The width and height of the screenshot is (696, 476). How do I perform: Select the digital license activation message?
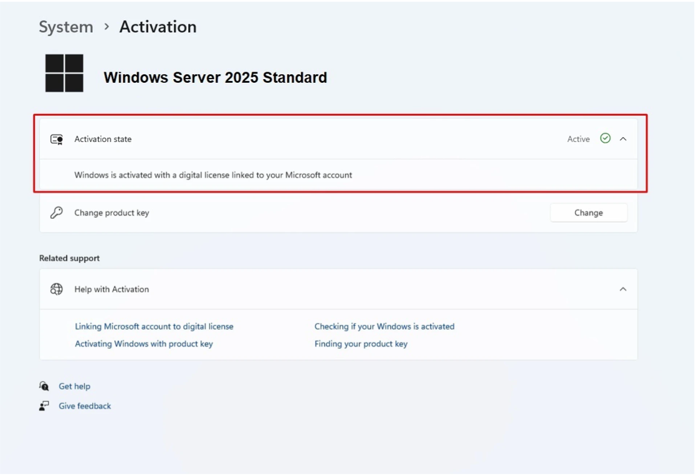coord(213,175)
